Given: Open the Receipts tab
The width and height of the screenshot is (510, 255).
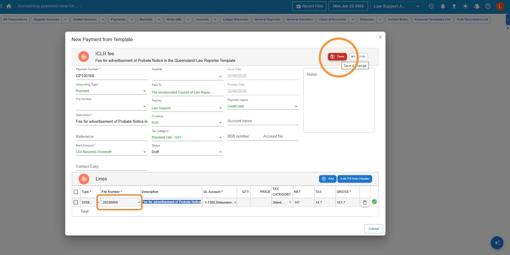Looking at the screenshot, I should click(x=146, y=20).
